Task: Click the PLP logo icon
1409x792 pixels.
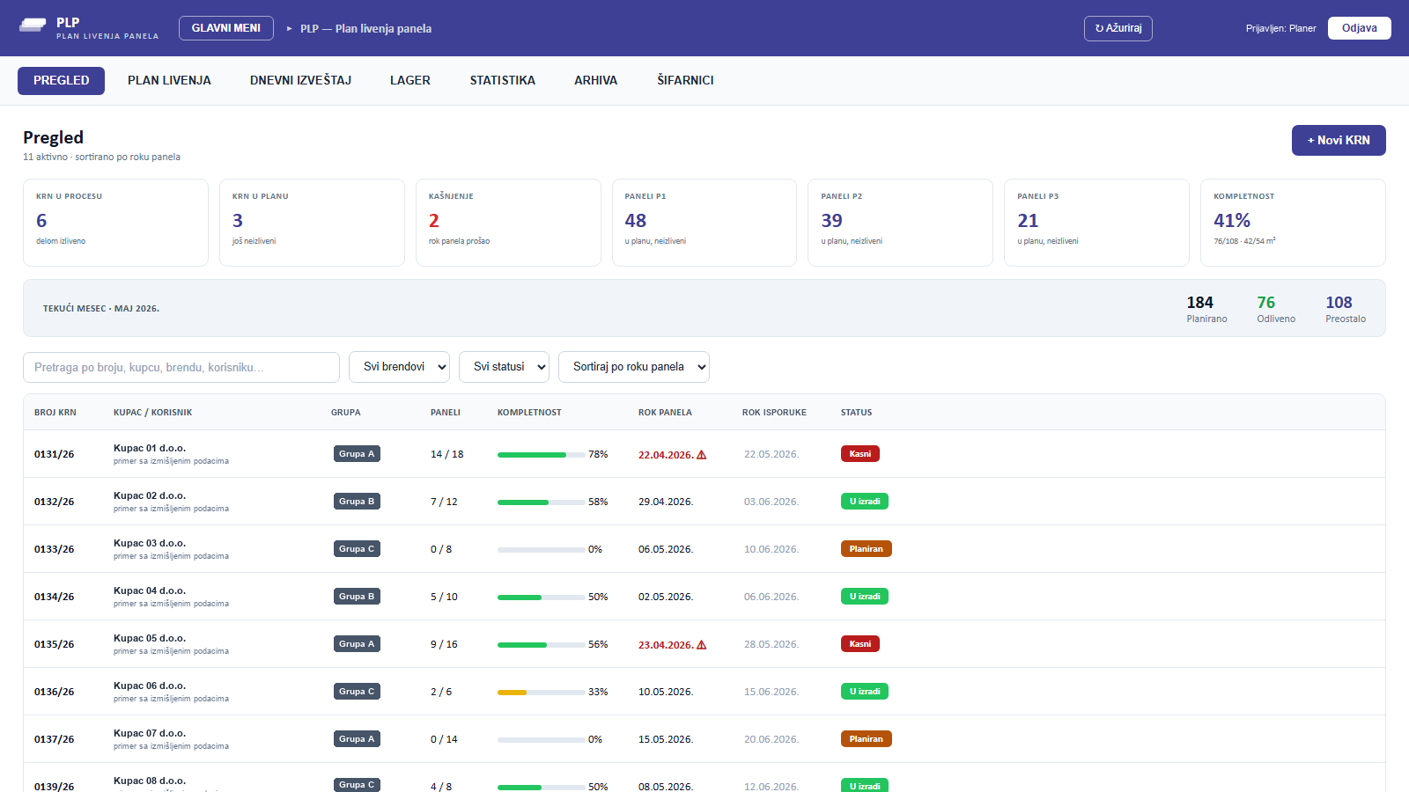Action: click(33, 26)
